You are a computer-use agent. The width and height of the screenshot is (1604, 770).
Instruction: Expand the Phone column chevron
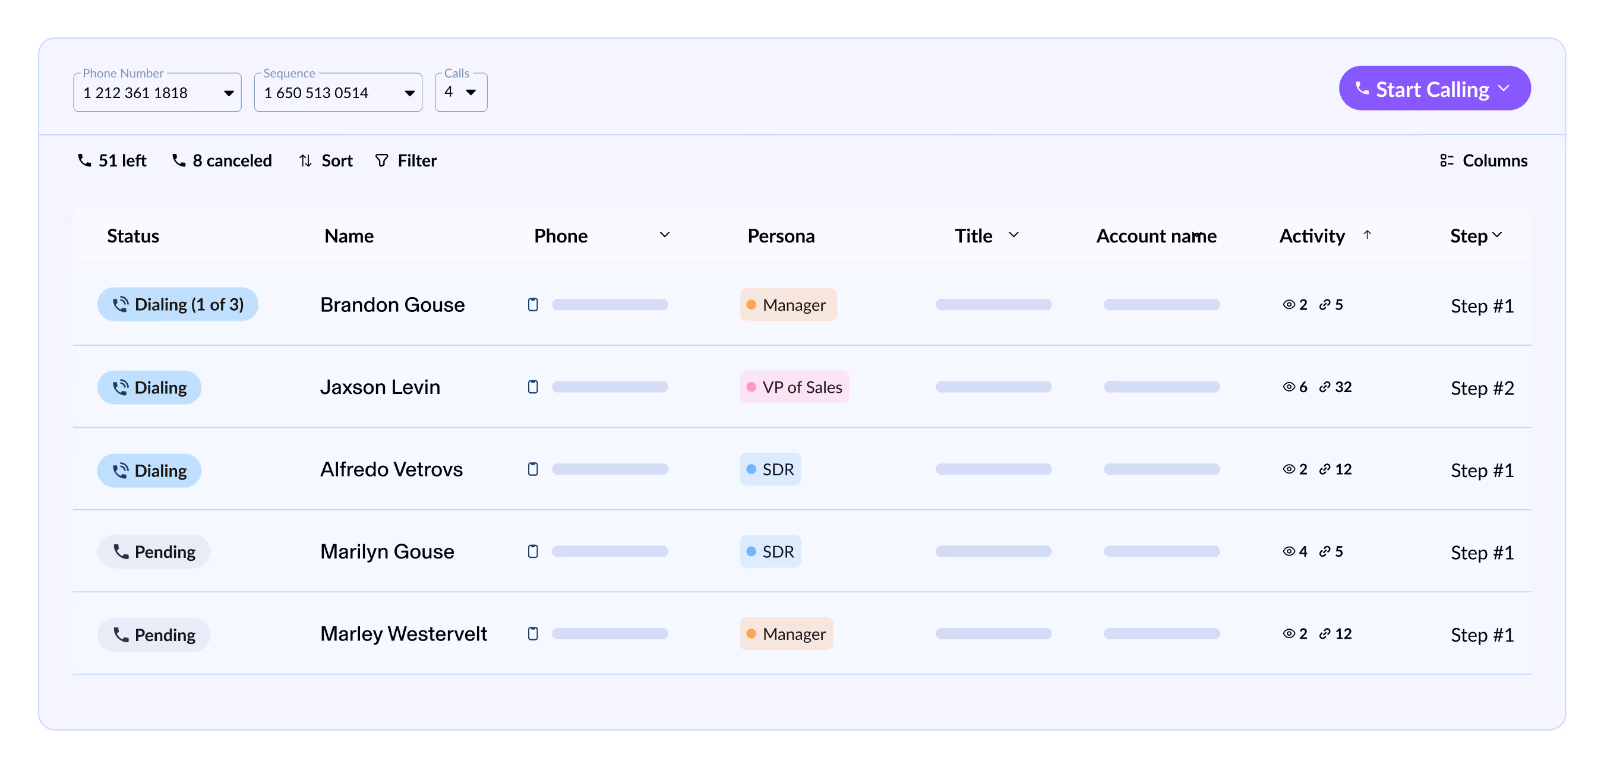665,235
